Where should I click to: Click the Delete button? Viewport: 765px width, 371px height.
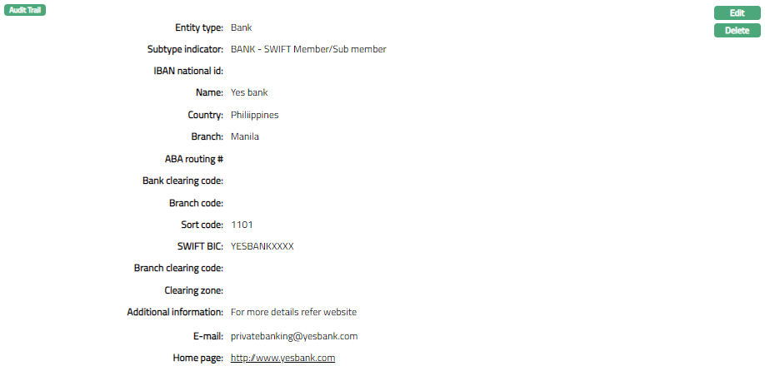(737, 30)
